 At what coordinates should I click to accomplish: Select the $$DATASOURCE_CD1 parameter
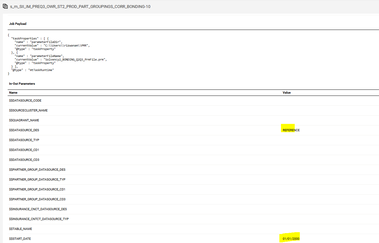click(24, 150)
